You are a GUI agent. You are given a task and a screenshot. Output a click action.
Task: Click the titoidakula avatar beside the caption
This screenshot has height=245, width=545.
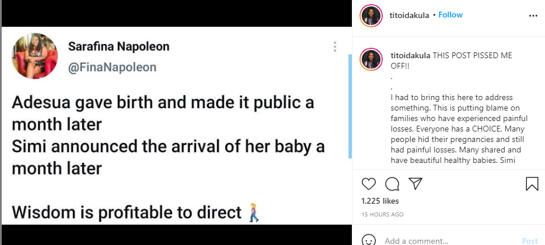coord(371,61)
